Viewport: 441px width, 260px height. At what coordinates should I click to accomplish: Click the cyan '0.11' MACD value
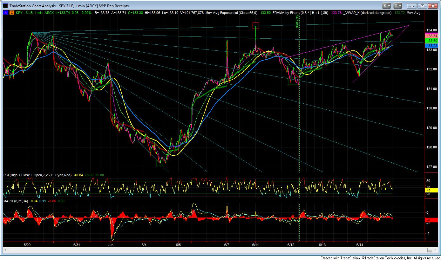click(43, 201)
